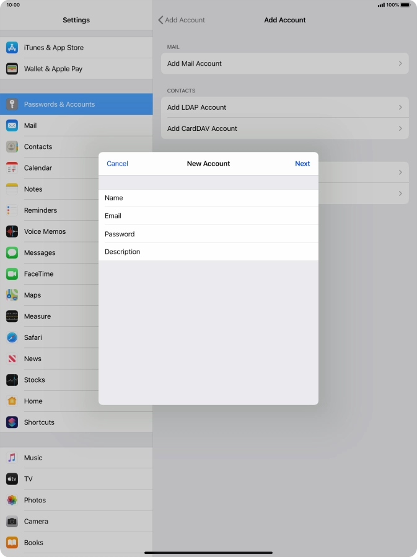Viewport: 417px width, 557px height.
Task: Tap the Safari compass icon
Action: tap(12, 337)
